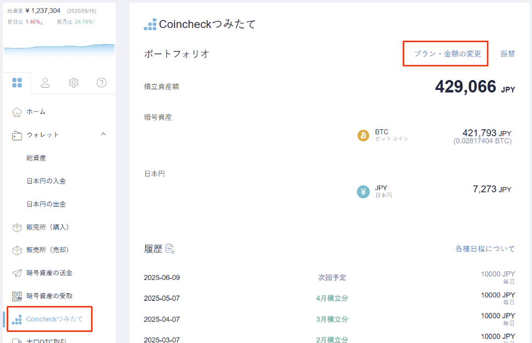Viewport: 532px width, 343px height.
Task: Click the Coincheckつみたて header logo icon
Action: [150, 25]
